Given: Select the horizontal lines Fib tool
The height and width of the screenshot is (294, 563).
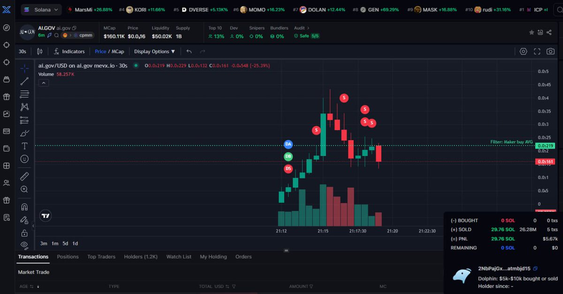Looking at the screenshot, I should pyautogui.click(x=24, y=94).
